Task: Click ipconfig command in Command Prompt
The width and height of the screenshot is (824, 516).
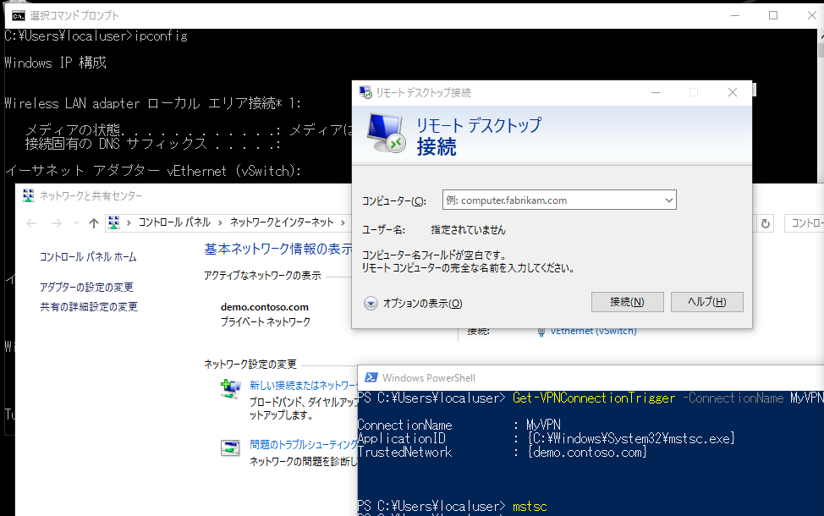Action: [161, 36]
